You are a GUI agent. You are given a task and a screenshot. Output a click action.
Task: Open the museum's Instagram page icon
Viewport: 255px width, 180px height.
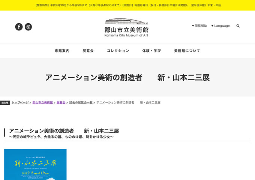28,27
